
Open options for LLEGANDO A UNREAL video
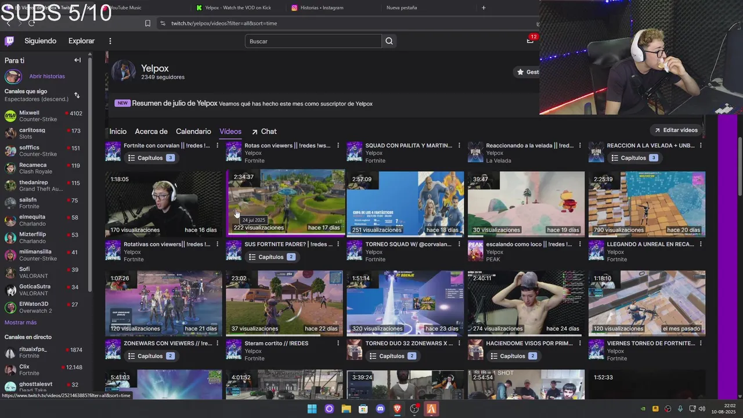pos(701,244)
